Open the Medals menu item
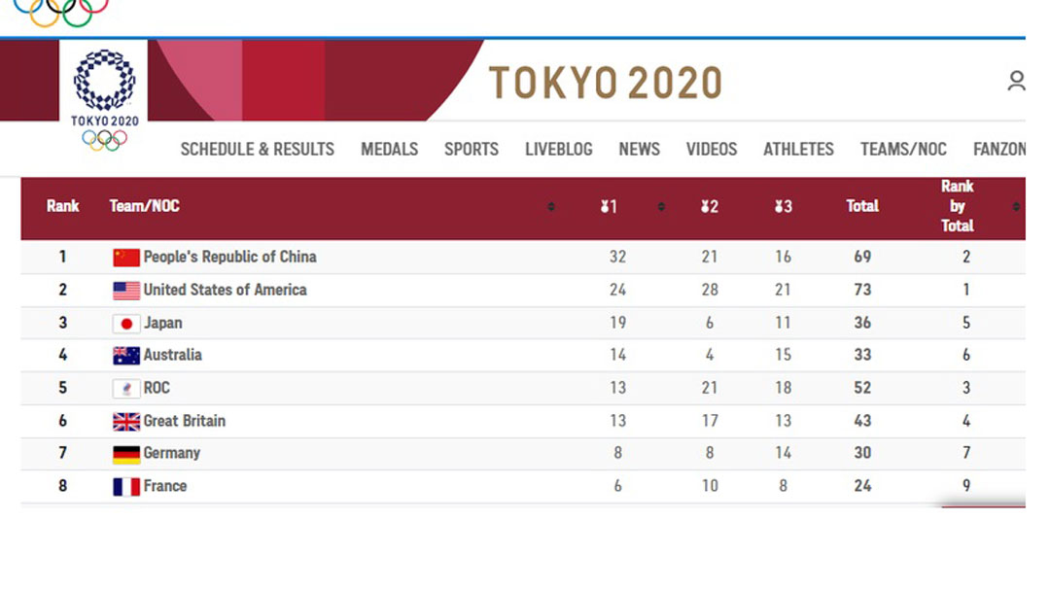Image resolution: width=1050 pixels, height=590 pixels. point(389,149)
